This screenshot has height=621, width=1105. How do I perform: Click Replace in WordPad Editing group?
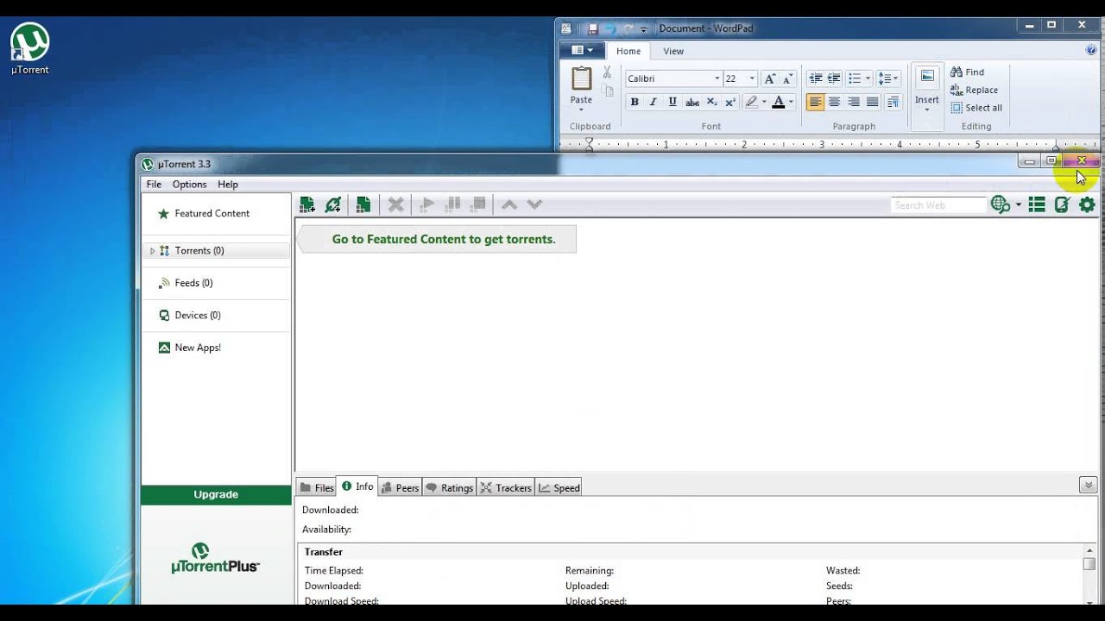coord(974,90)
